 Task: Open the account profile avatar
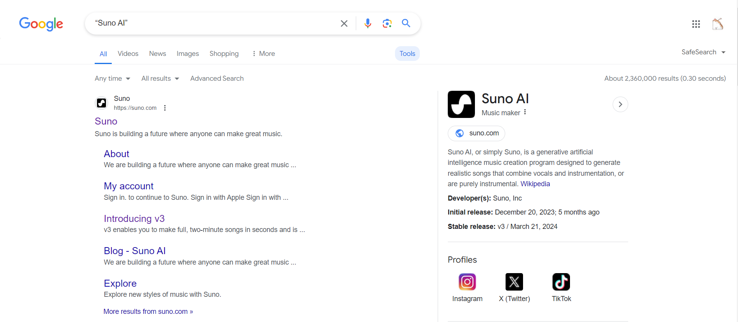[x=717, y=24]
